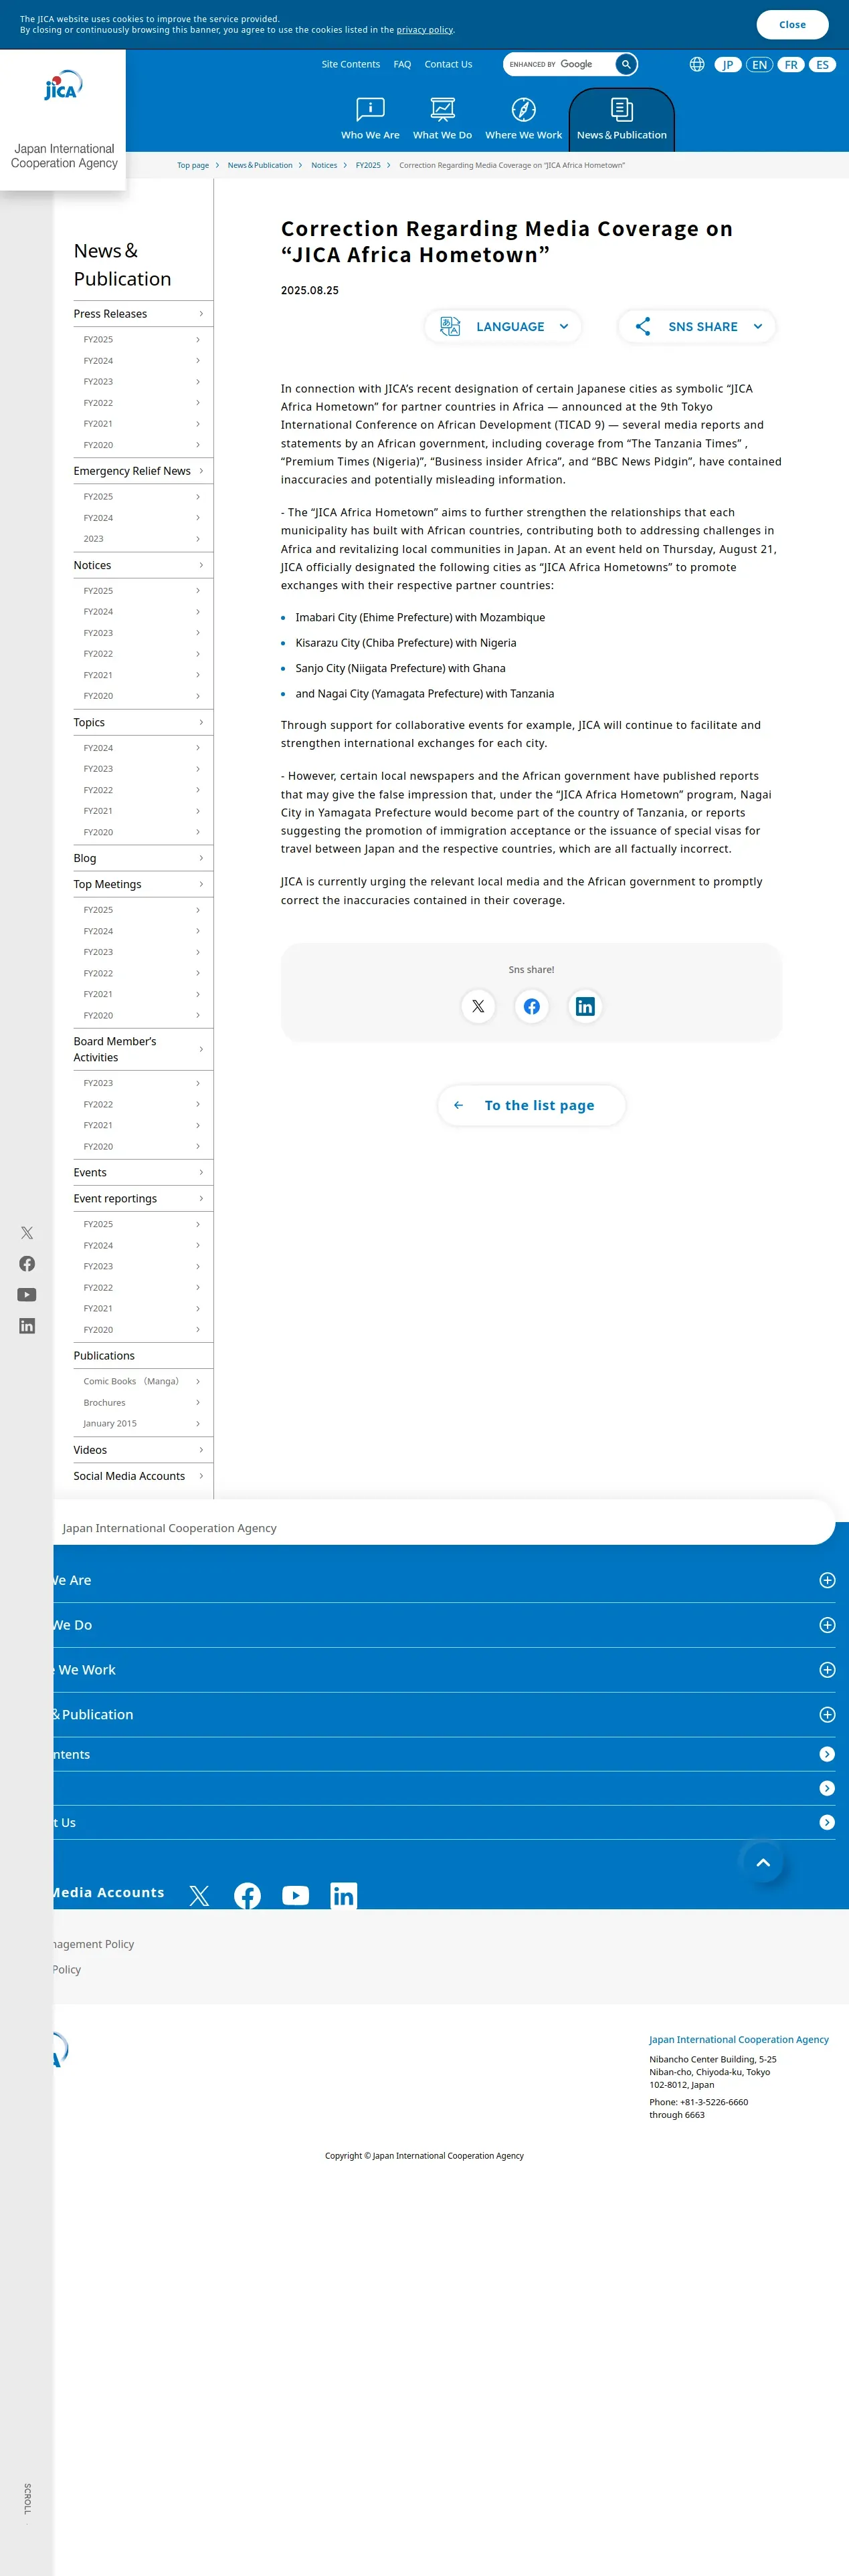Open Videos in sidebar
Image resolution: width=849 pixels, height=2576 pixels.
(142, 1450)
